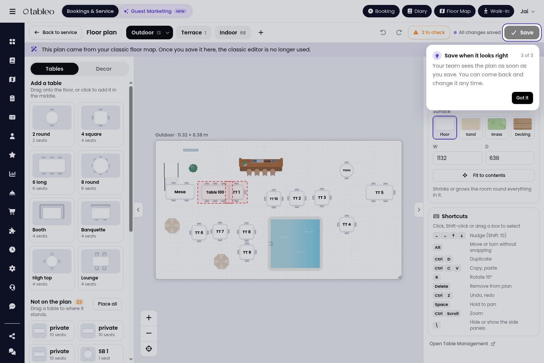544x363 pixels.
Task: Click the Save button
Action: click(x=522, y=33)
